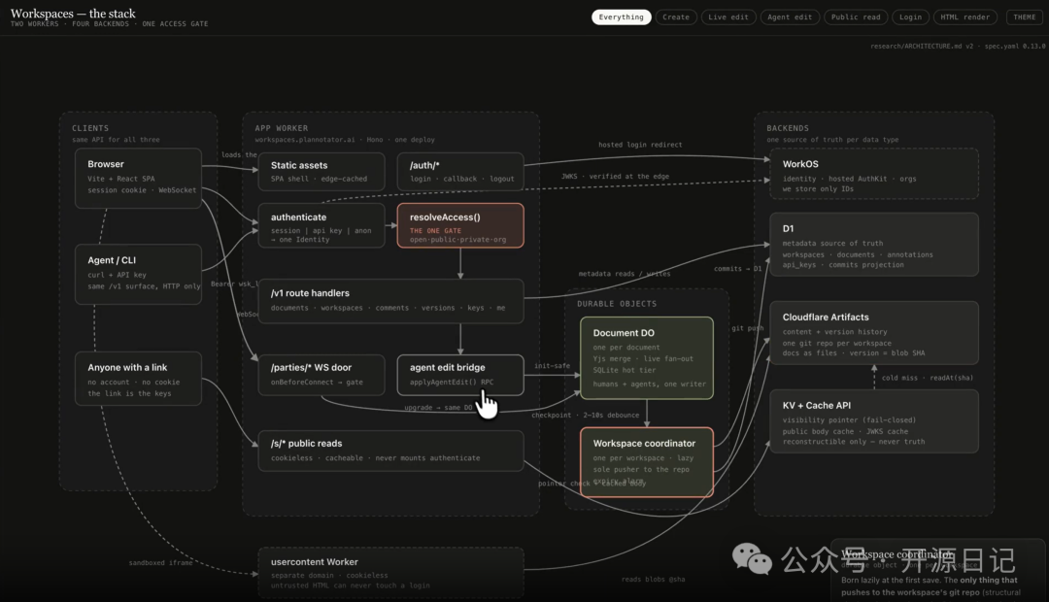Click the 'sandboxed iframe' edge label
Image resolution: width=1049 pixels, height=602 pixels.
(x=160, y=562)
